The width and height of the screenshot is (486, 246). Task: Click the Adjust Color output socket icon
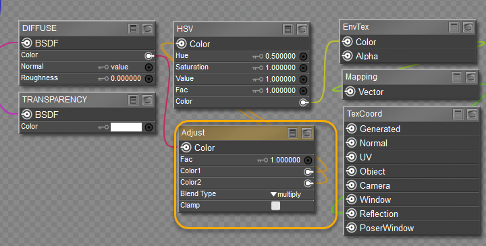click(186, 148)
